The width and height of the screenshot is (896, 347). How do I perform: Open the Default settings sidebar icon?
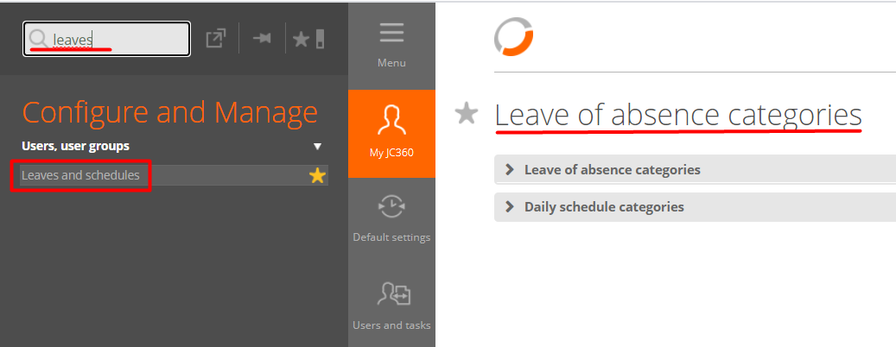391,206
